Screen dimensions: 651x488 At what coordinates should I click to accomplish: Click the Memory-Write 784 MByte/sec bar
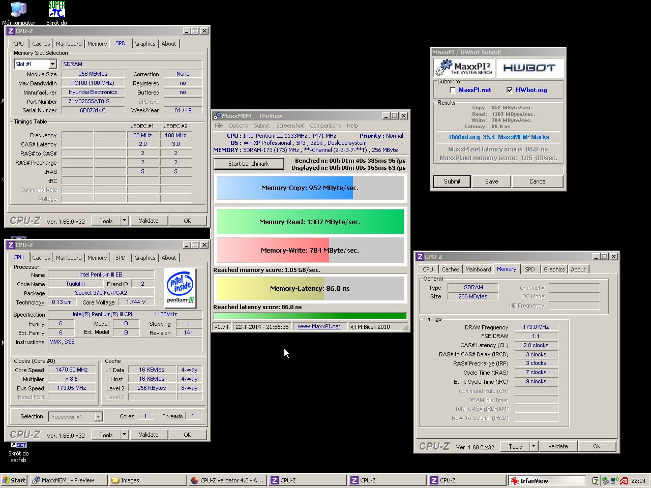[310, 250]
